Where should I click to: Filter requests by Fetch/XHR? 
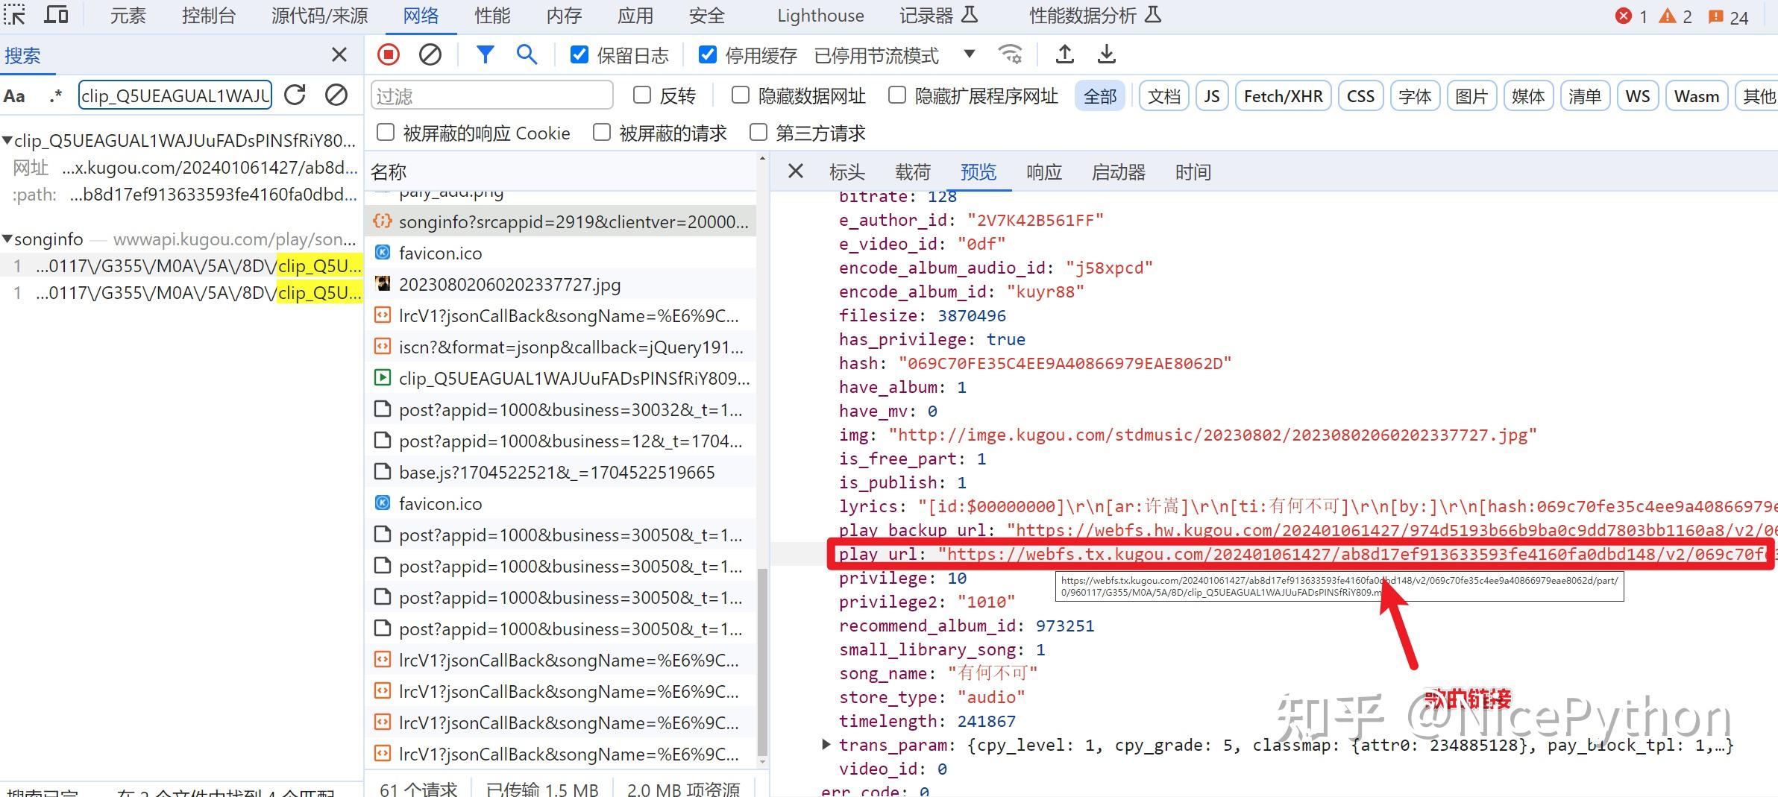(x=1284, y=96)
